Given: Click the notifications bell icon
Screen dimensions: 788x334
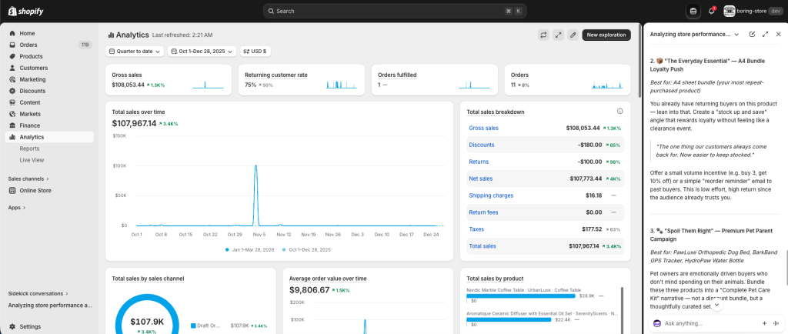Looking at the screenshot, I should point(711,11).
